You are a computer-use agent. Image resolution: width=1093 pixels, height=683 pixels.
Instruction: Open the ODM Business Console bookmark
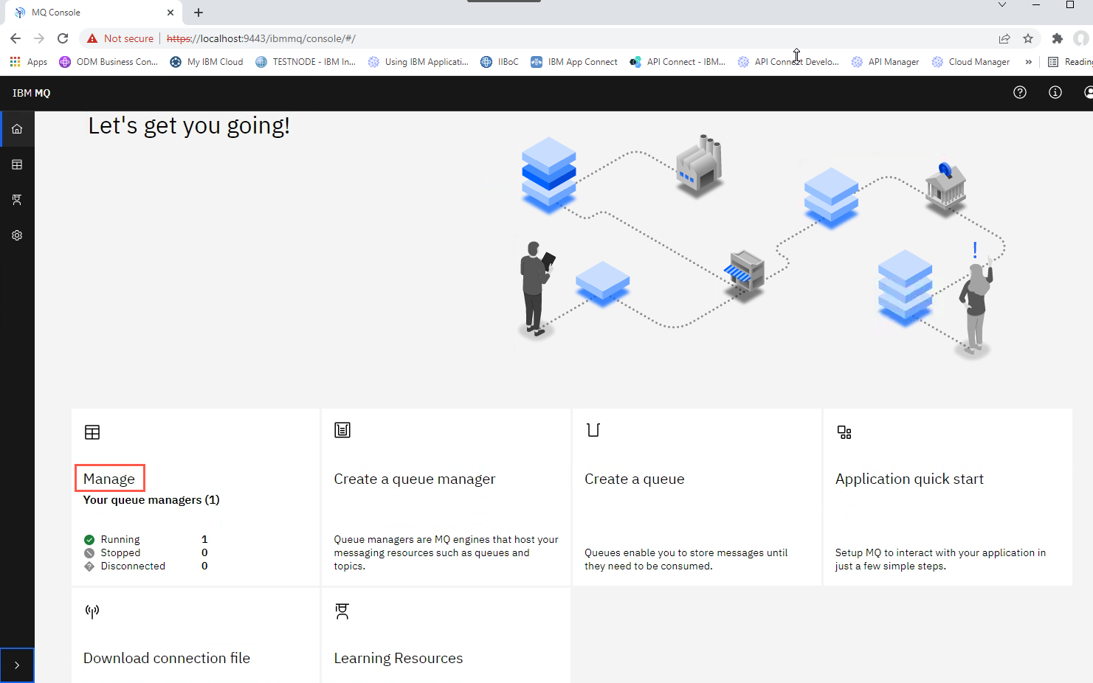108,62
